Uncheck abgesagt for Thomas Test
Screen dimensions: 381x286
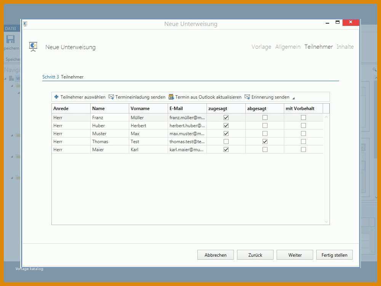(265, 142)
